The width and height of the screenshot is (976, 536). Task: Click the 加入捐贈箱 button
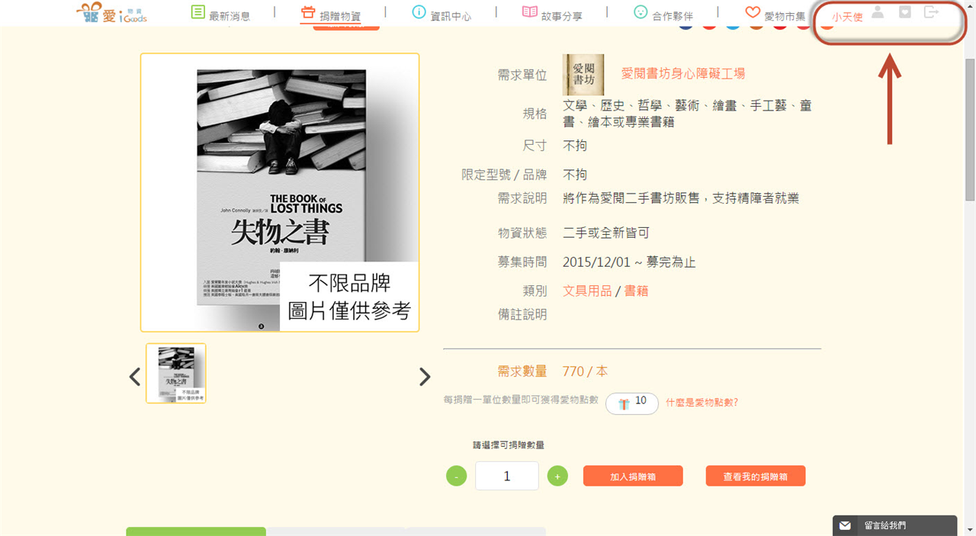pyautogui.click(x=633, y=477)
